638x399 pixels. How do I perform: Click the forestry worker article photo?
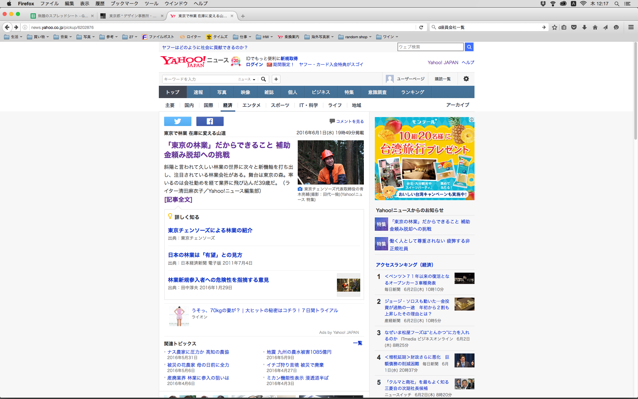coord(330,162)
